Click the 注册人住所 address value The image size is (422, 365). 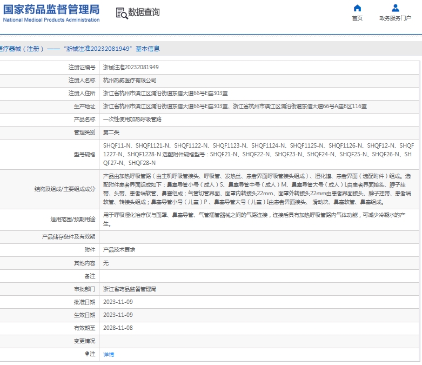[x=165, y=93]
